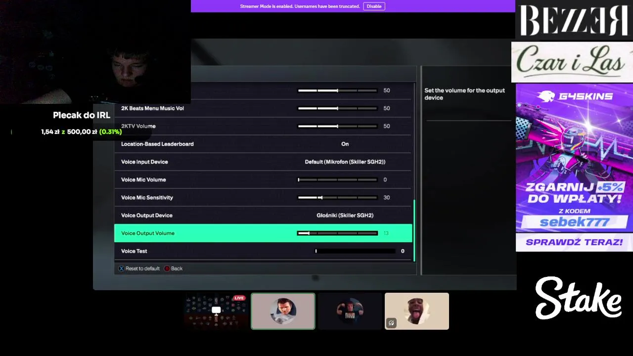Click the SPRAWDŹ TERAZ! button on ad

pyautogui.click(x=574, y=242)
